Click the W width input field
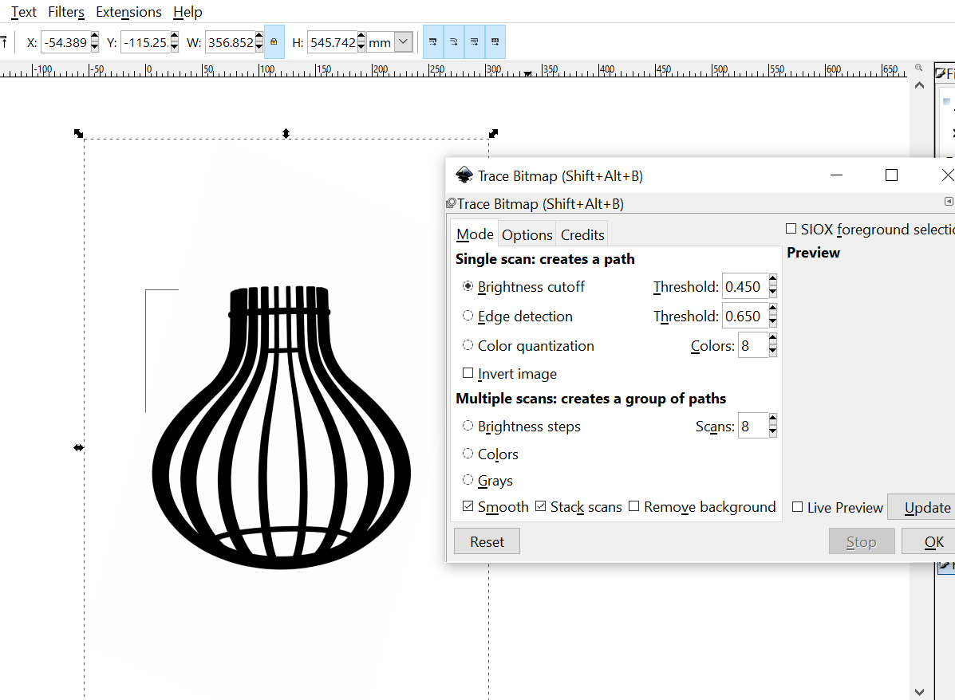 pyautogui.click(x=231, y=42)
